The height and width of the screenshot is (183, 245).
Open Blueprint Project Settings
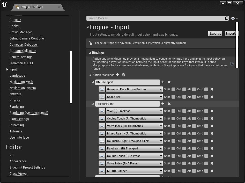pos(27,168)
